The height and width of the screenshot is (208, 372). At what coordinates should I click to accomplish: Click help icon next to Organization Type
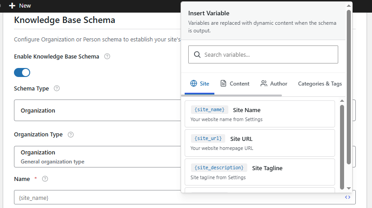pyautogui.click(x=71, y=135)
